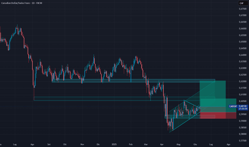Click the Mar month label on time axis
Screen dimensions: 249x147
tap(146, 144)
